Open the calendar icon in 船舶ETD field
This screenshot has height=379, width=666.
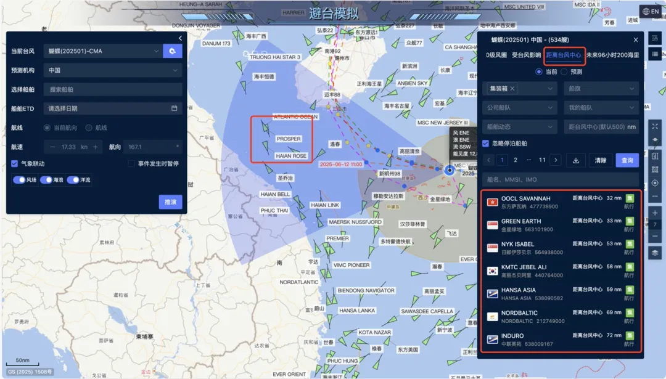pos(174,108)
